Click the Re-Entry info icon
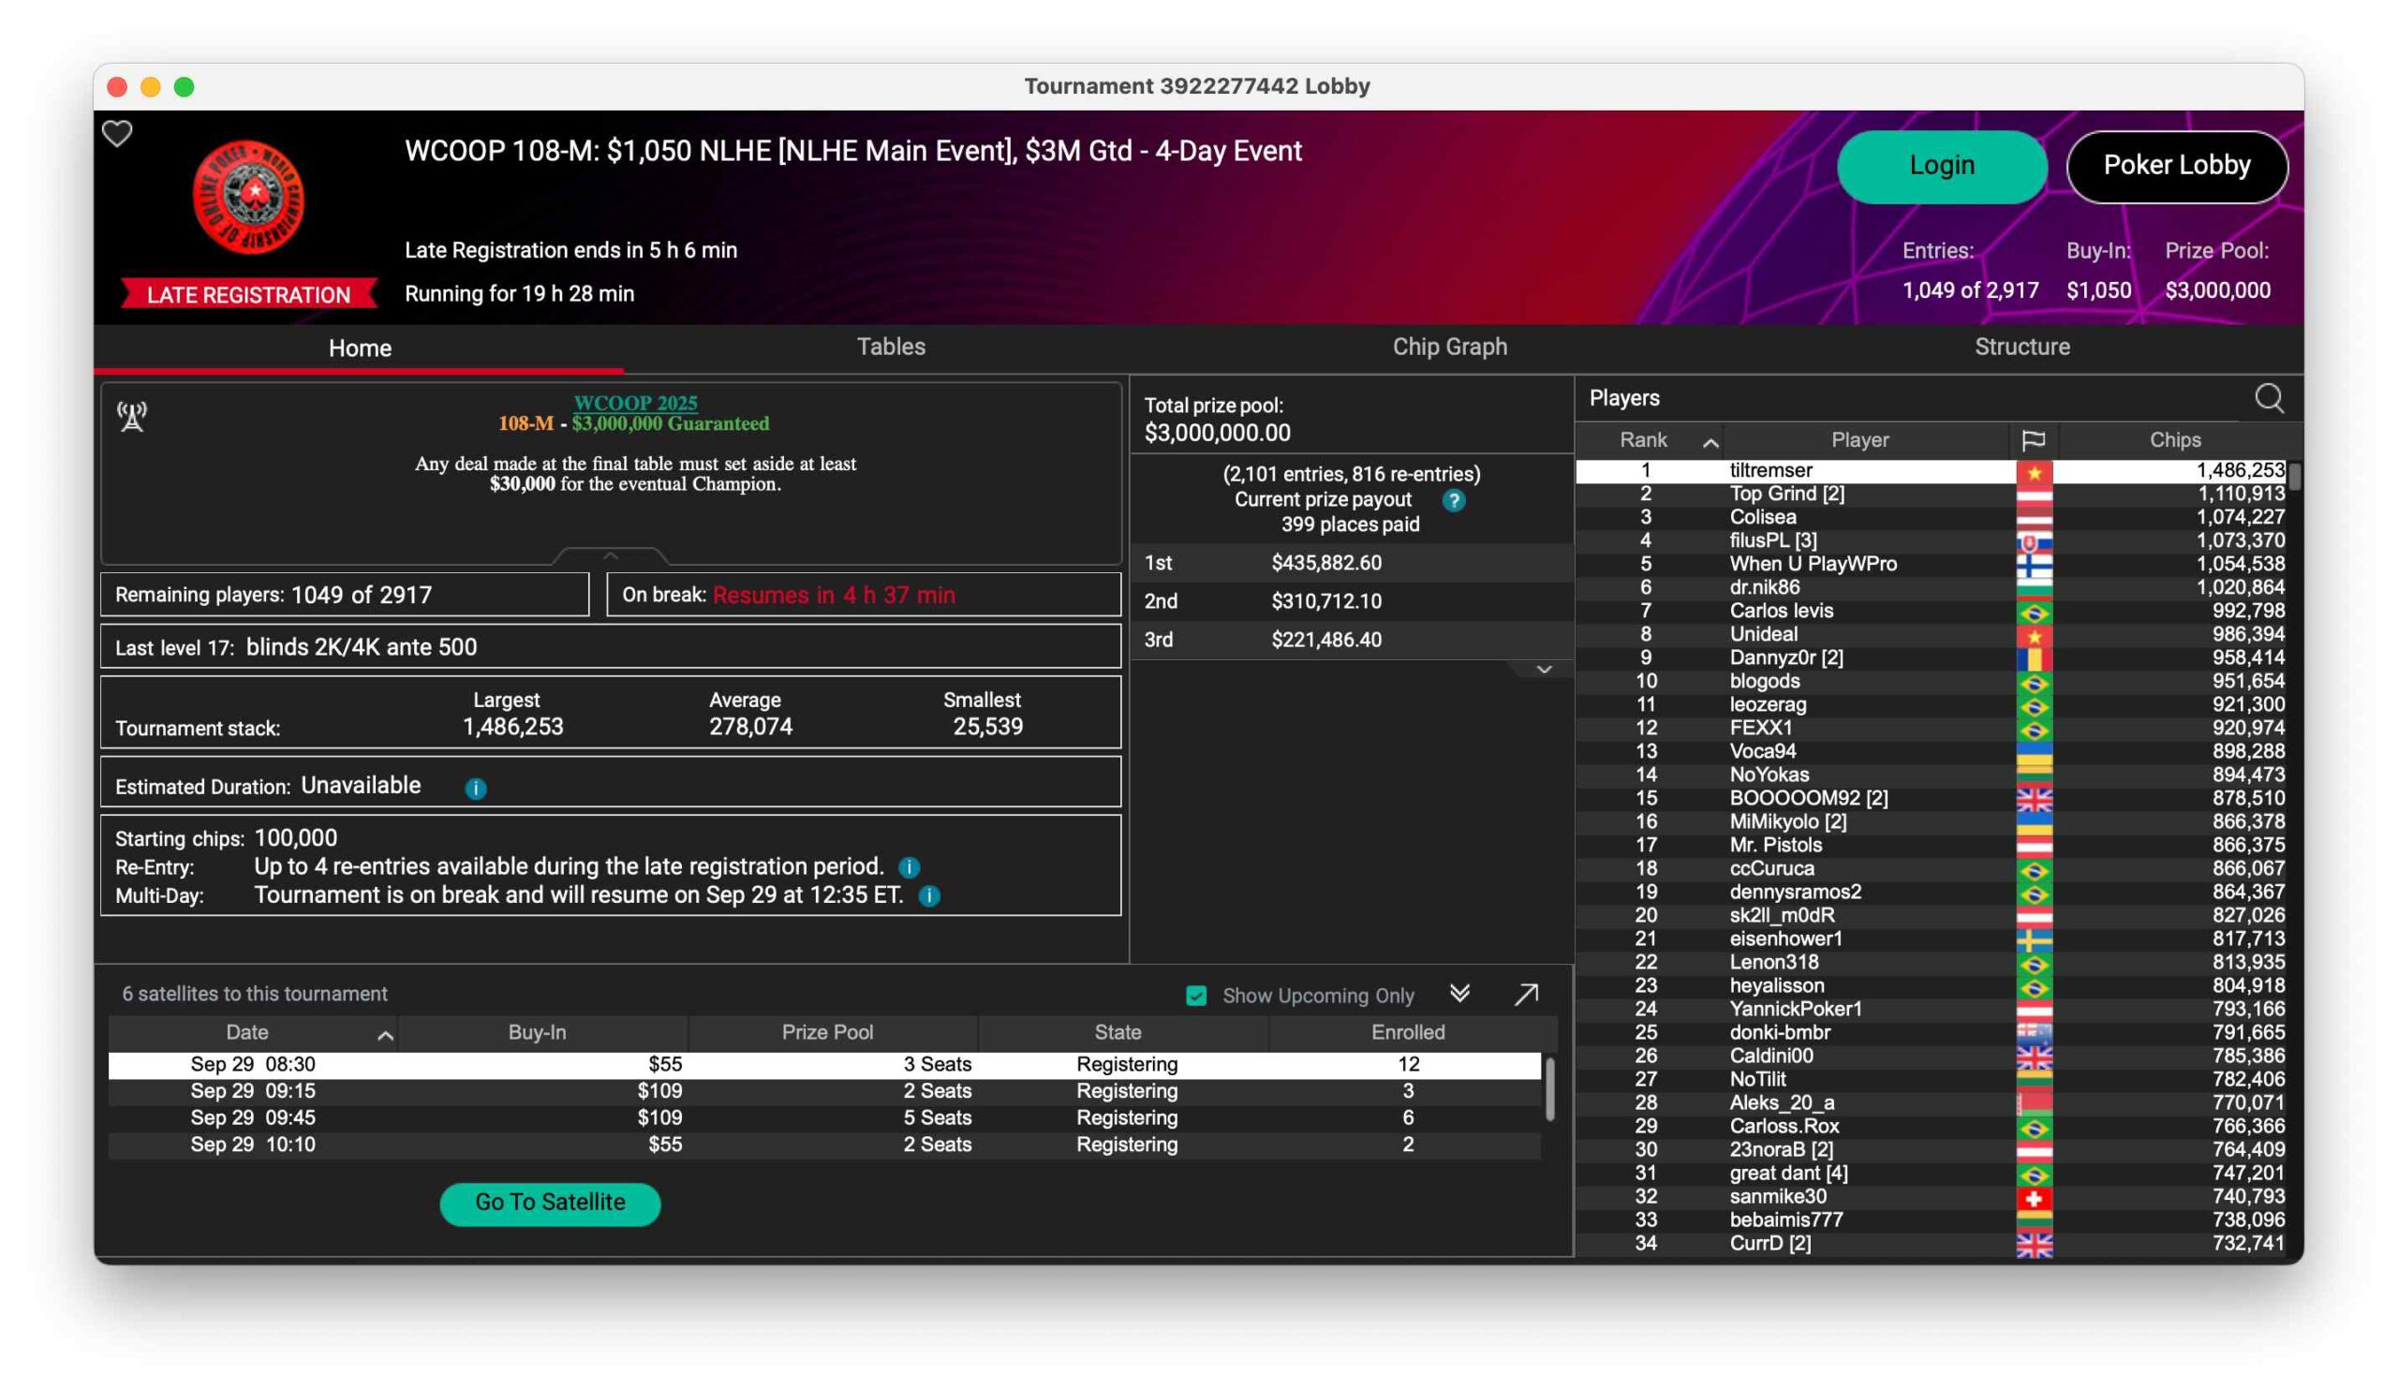Viewport: 2398px width, 1389px height. [x=909, y=867]
